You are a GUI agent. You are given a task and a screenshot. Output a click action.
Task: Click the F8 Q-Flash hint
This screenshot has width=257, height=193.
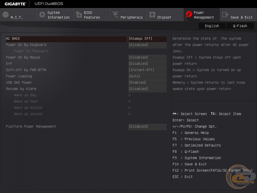(x=186, y=152)
